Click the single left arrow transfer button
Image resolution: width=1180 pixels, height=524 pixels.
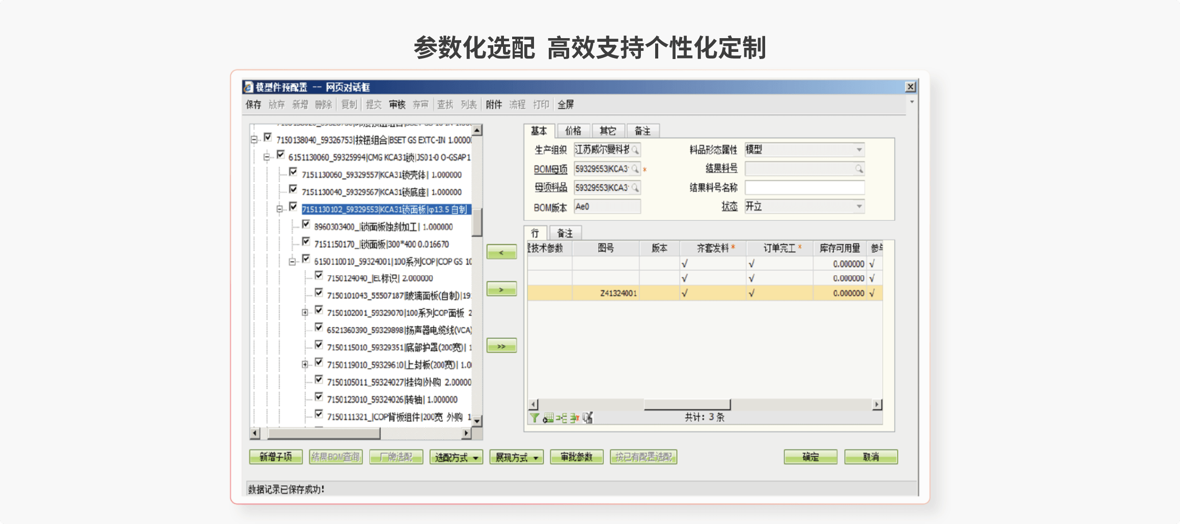click(x=501, y=252)
